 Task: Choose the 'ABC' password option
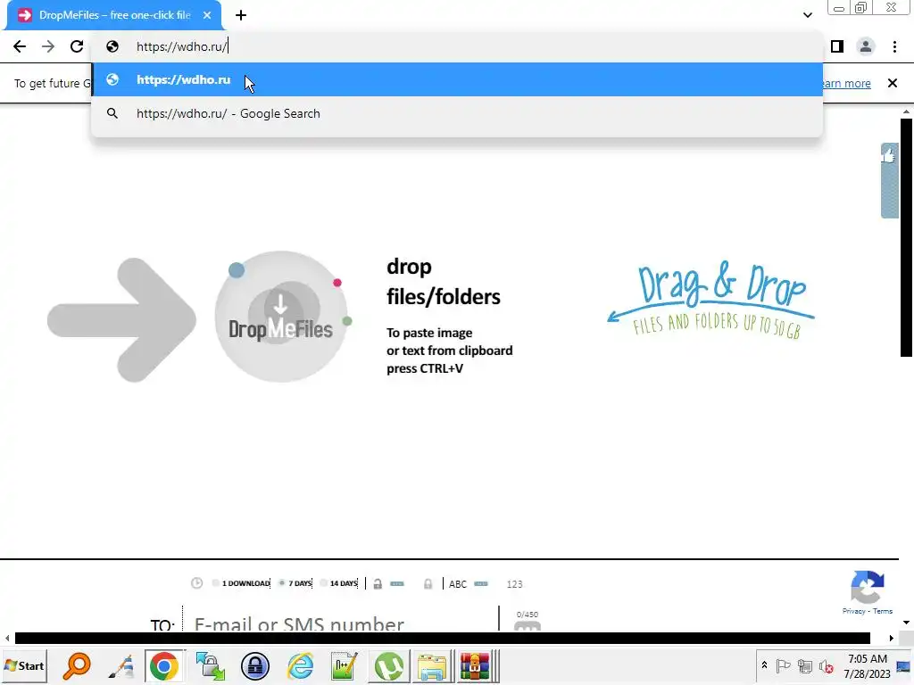pos(458,583)
